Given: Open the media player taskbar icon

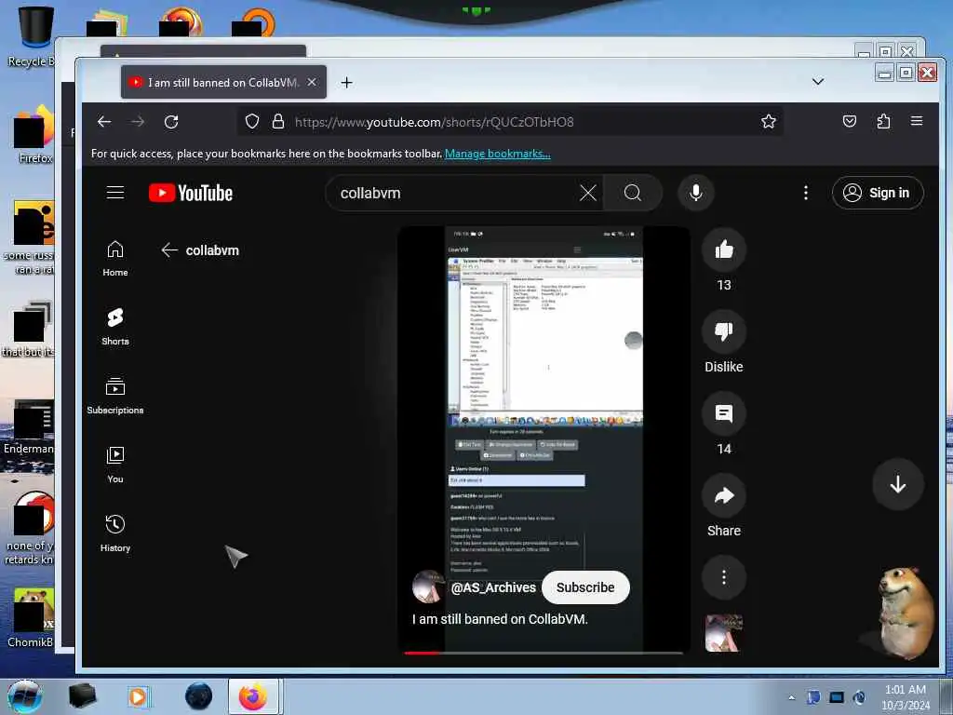Looking at the screenshot, I should [139, 696].
